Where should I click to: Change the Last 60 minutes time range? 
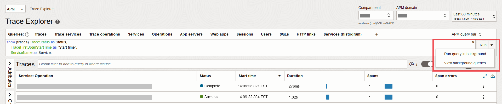tap(474, 16)
